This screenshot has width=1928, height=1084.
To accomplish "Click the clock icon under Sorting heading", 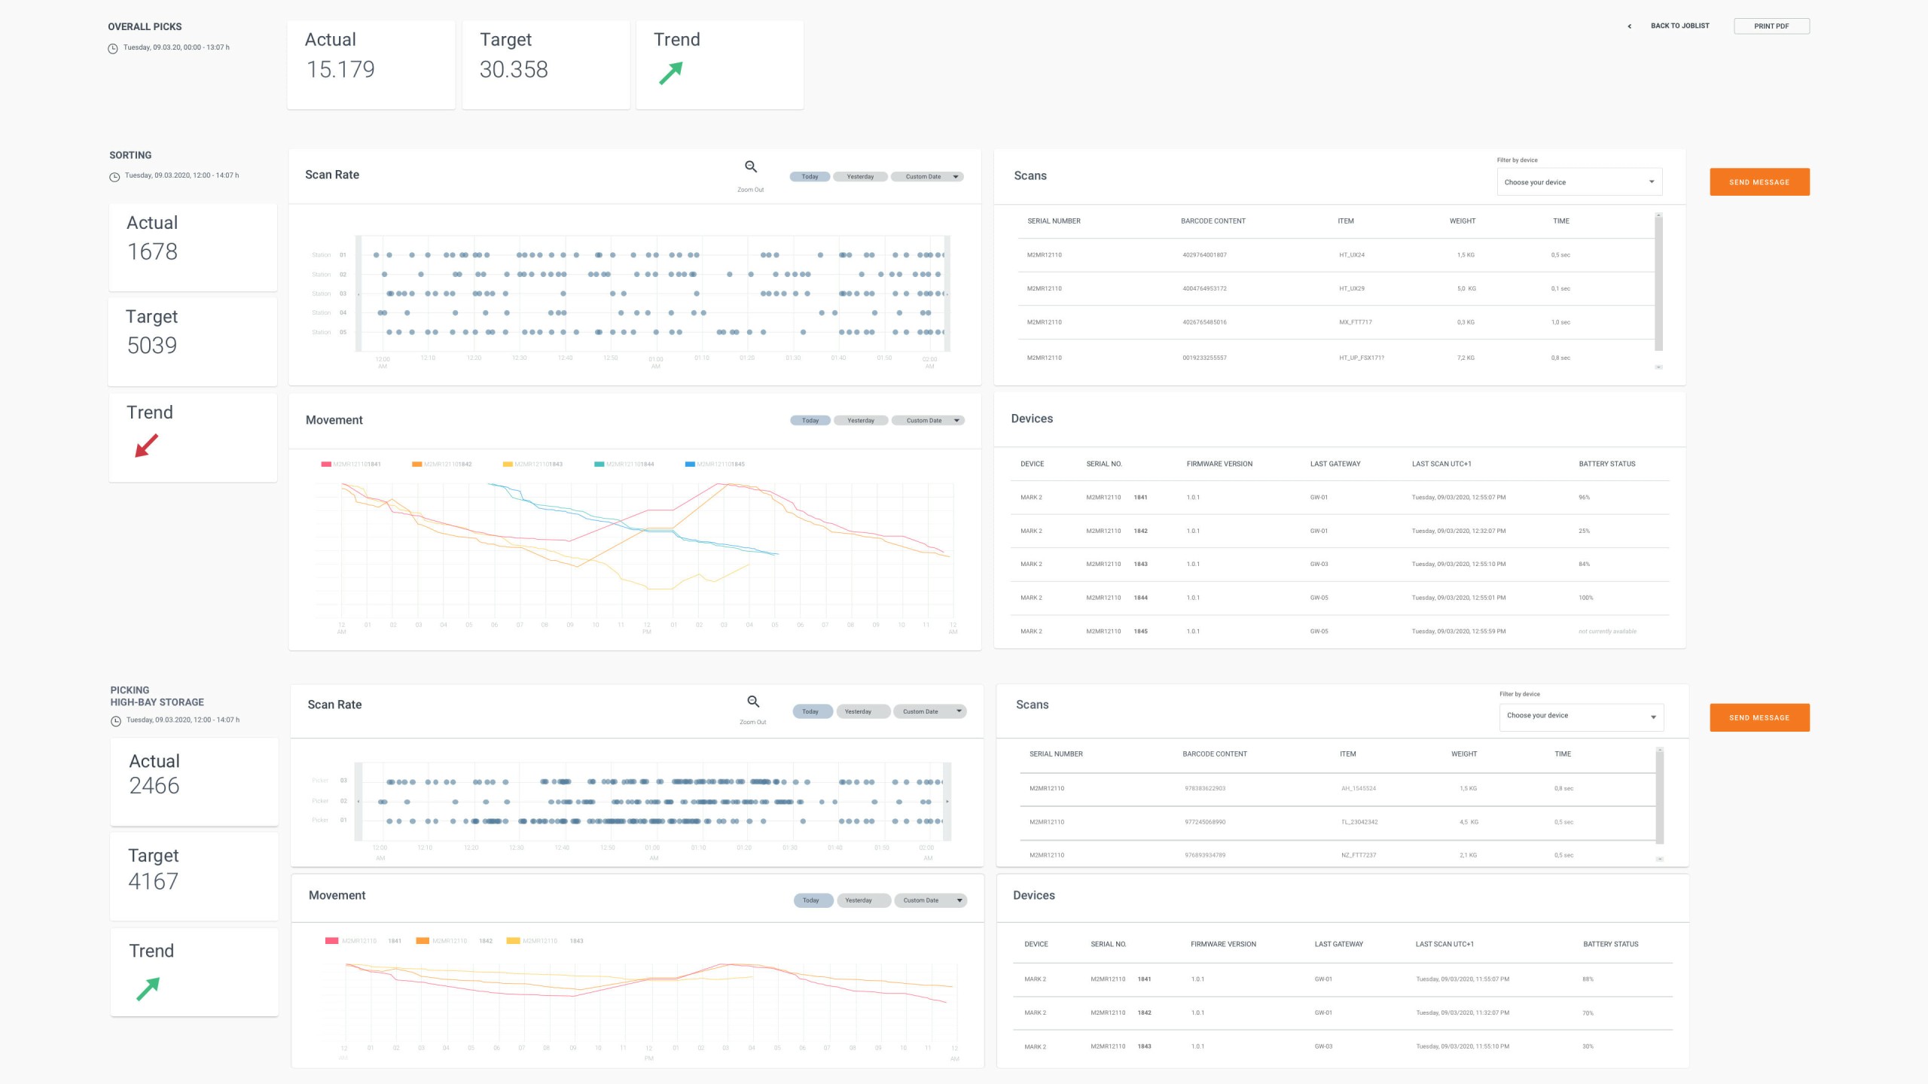I will click(x=114, y=177).
